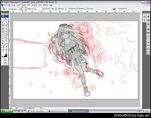Open the pattern picker dropdown
The image size is (151, 118).
[x=26, y=9]
